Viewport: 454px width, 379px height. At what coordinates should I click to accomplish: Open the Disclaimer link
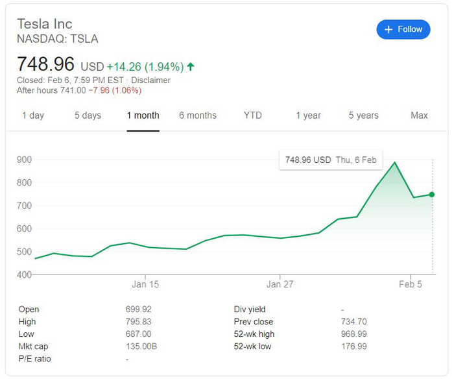(x=150, y=80)
